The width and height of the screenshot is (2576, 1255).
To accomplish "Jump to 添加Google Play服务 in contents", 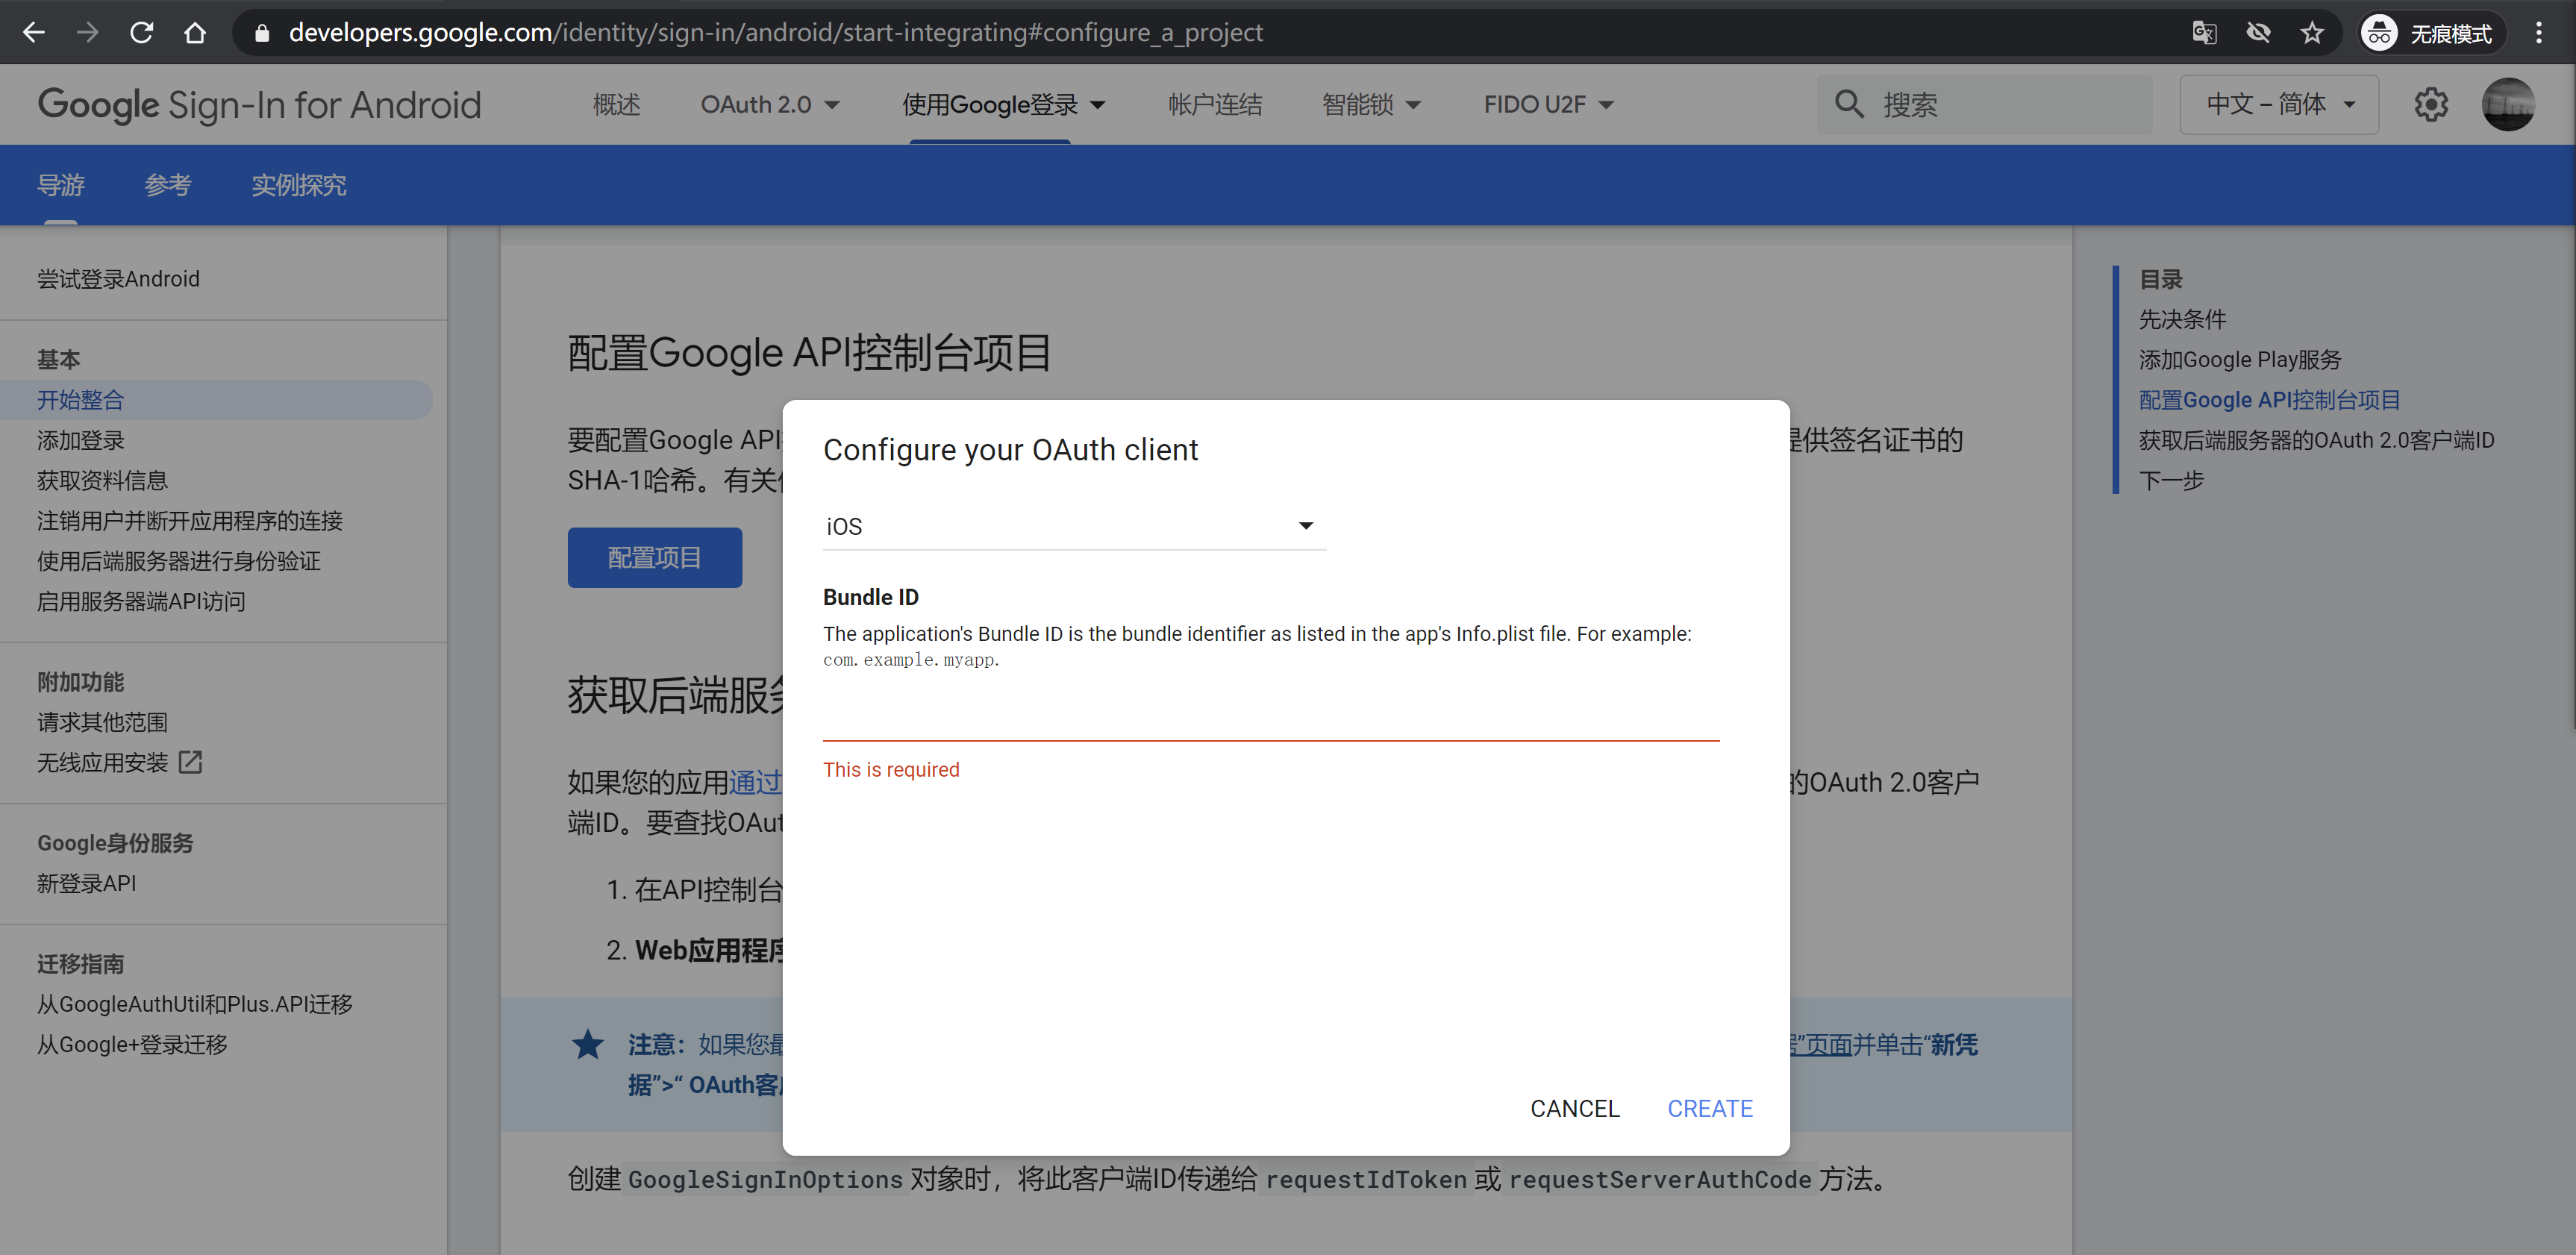I will coord(2240,359).
